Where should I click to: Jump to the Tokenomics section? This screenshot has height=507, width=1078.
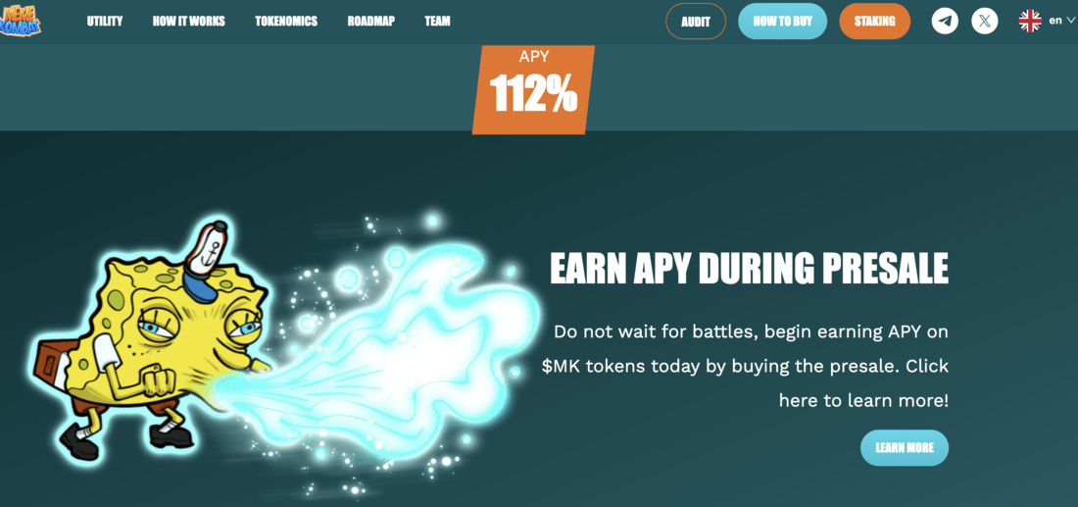coord(286,22)
